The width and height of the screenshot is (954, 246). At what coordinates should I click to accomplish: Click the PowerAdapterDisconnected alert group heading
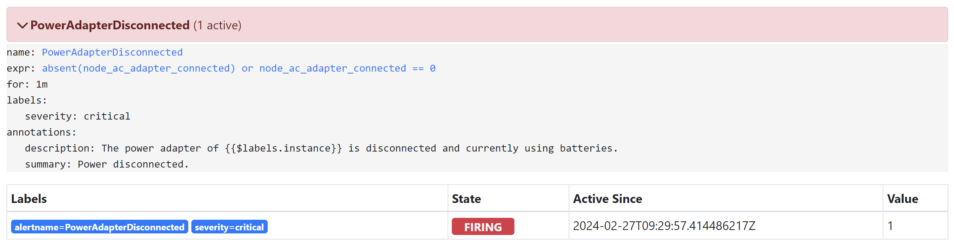[x=110, y=26]
